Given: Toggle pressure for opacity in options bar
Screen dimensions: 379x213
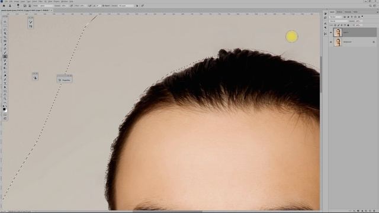Looking at the screenshot, I should pos(71,6).
